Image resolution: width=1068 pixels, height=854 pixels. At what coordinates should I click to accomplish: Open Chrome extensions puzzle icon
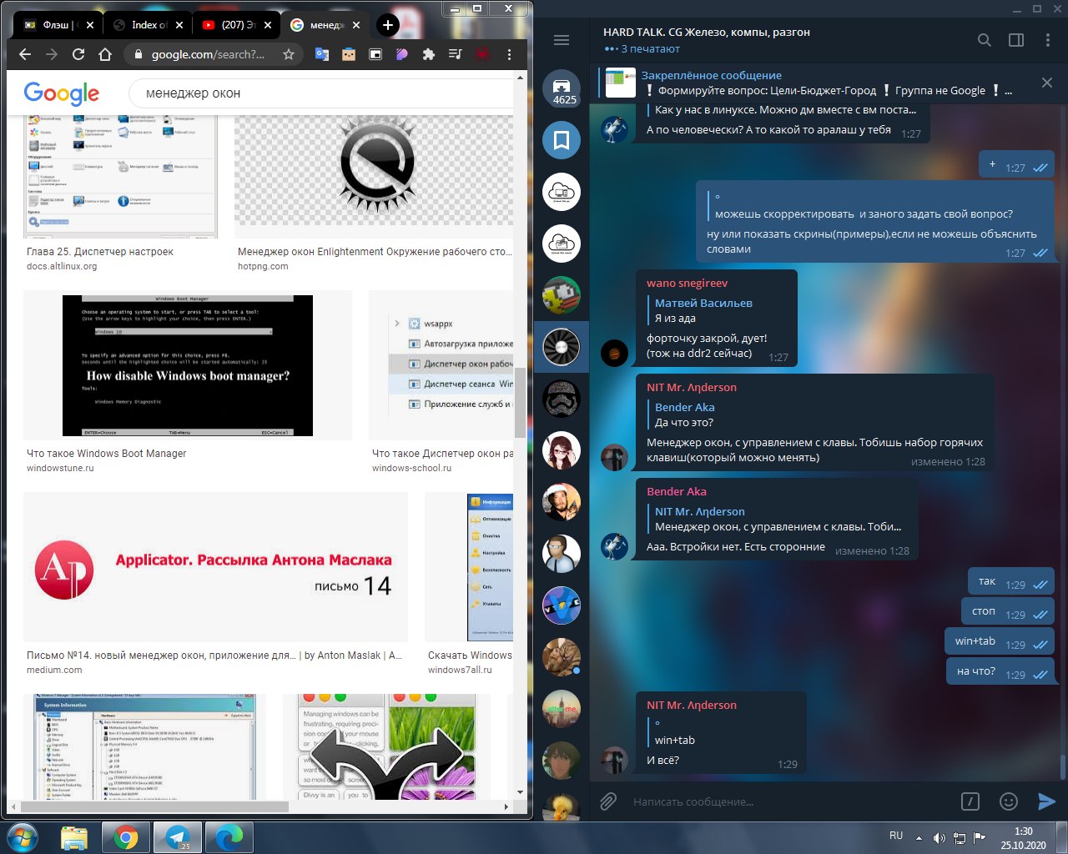click(x=429, y=54)
